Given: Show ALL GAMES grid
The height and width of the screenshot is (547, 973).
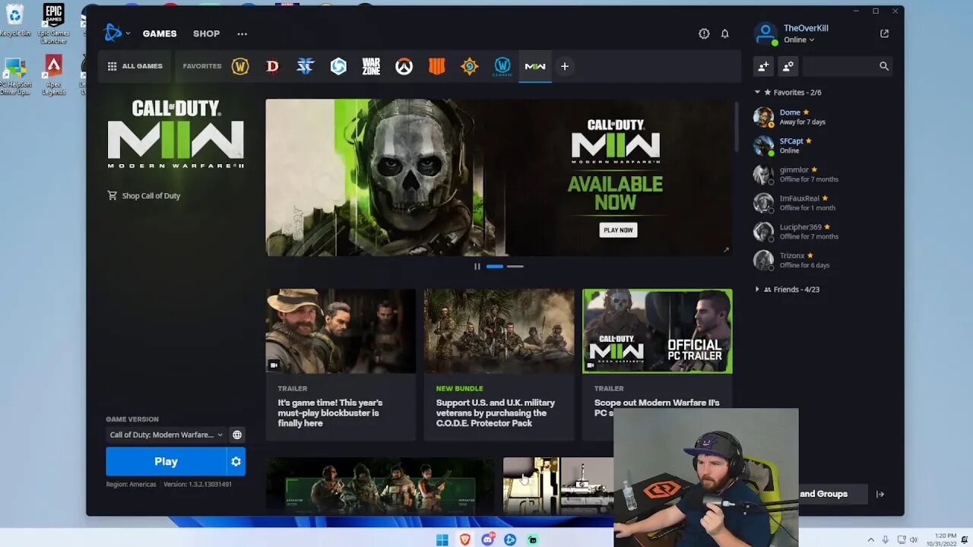Looking at the screenshot, I should click(135, 66).
